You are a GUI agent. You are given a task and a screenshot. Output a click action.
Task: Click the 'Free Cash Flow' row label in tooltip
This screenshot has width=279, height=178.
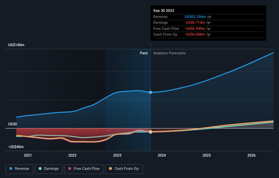(x=166, y=29)
